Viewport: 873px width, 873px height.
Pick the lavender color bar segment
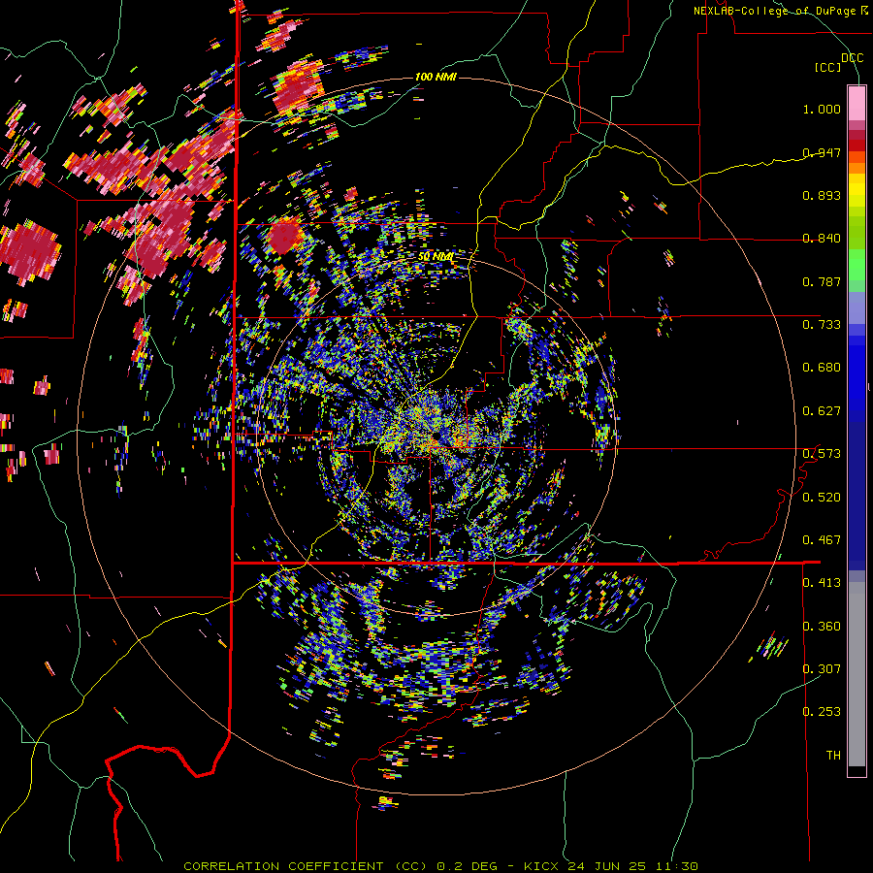[x=857, y=307]
